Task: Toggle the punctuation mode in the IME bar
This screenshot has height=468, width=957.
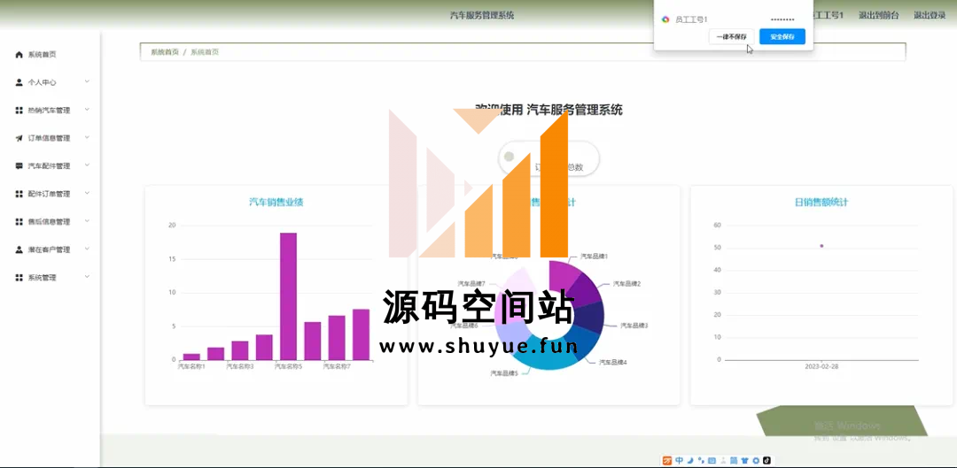Action: (x=701, y=460)
